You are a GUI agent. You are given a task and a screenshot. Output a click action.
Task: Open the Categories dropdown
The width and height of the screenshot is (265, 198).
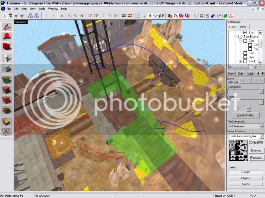coord(261,92)
